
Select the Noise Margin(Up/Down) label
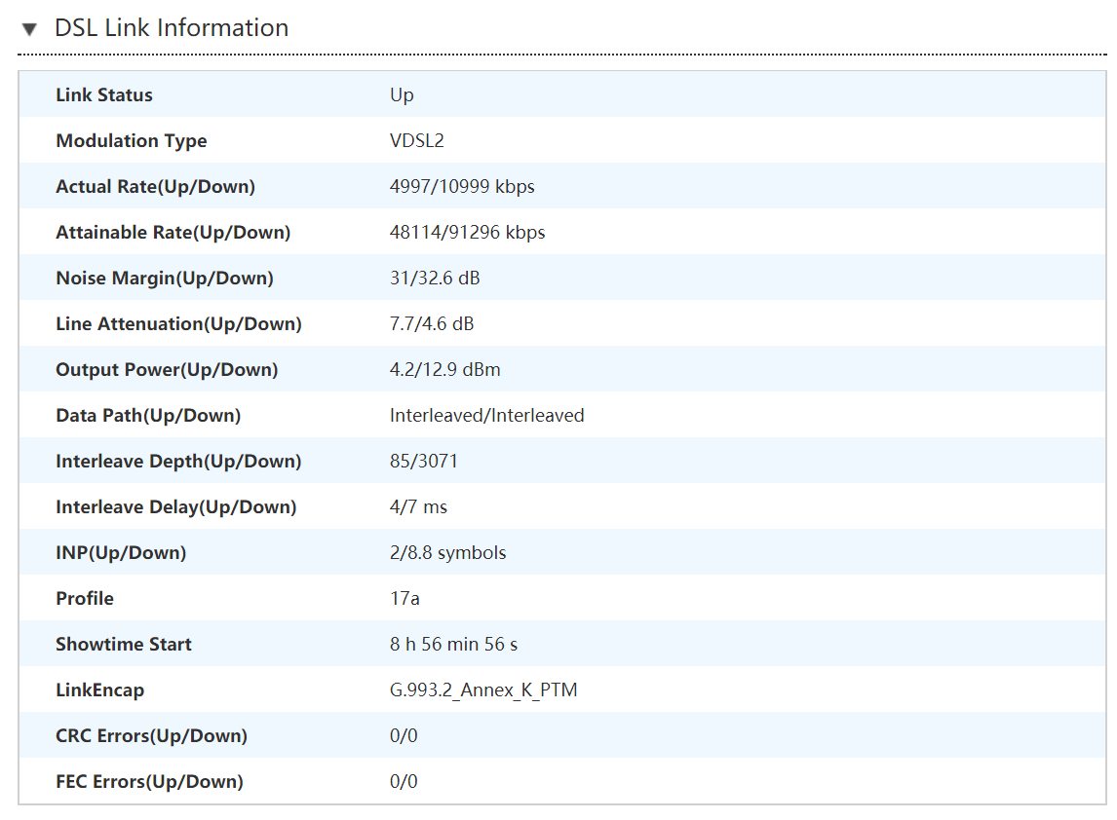(x=165, y=278)
